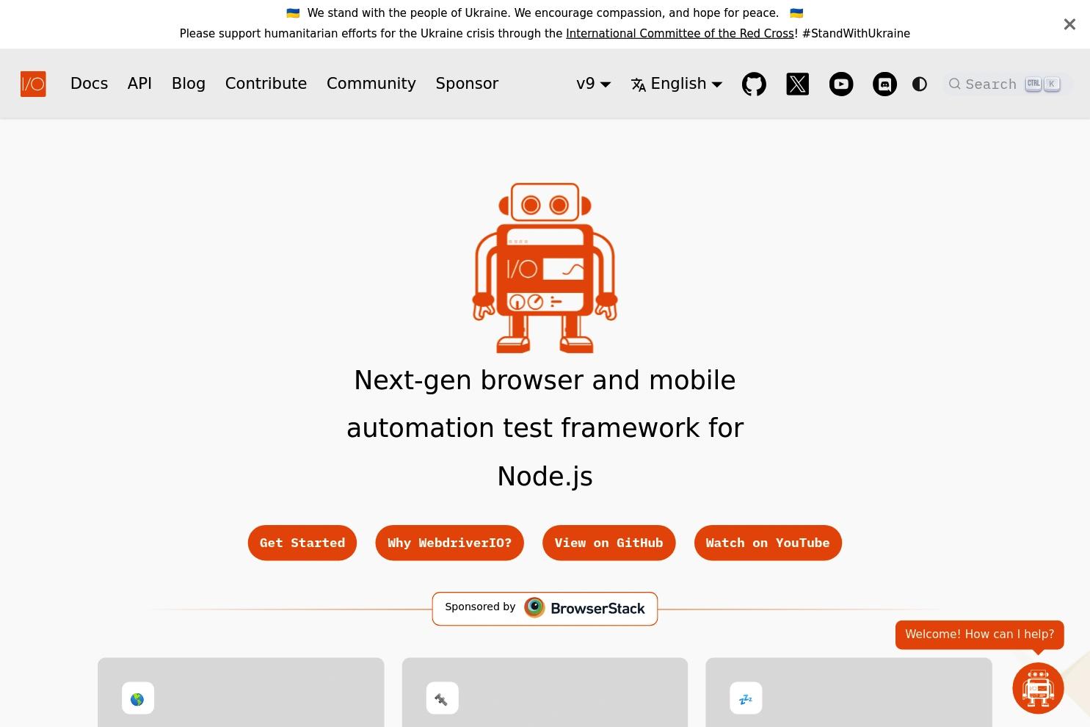Click the #StandWithUkraine hashtag text

[856, 34]
